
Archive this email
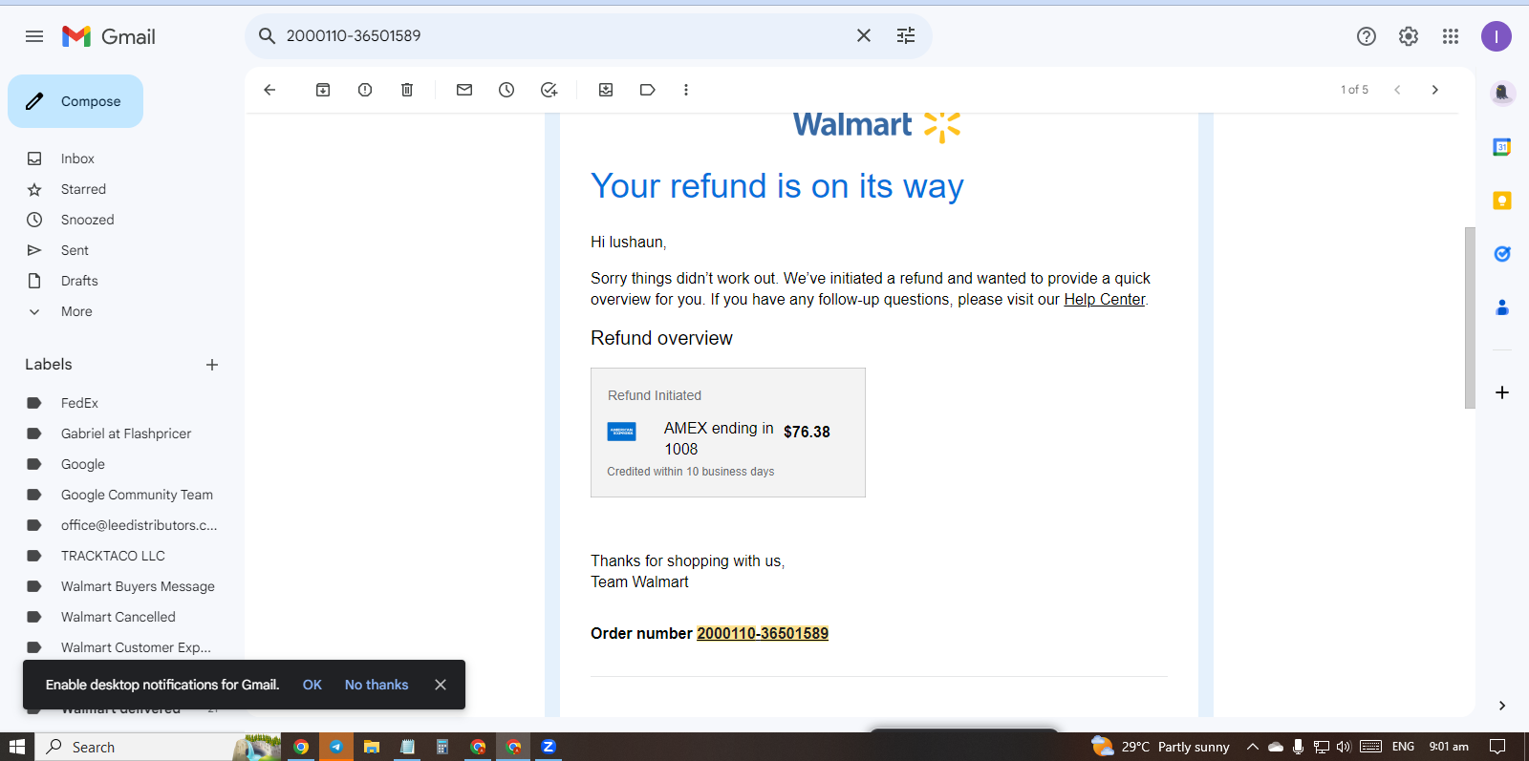[x=323, y=90]
